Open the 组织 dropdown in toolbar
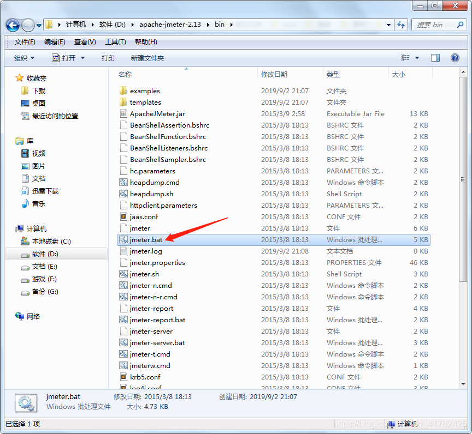Screen dimensions: 472x434 pos(25,58)
